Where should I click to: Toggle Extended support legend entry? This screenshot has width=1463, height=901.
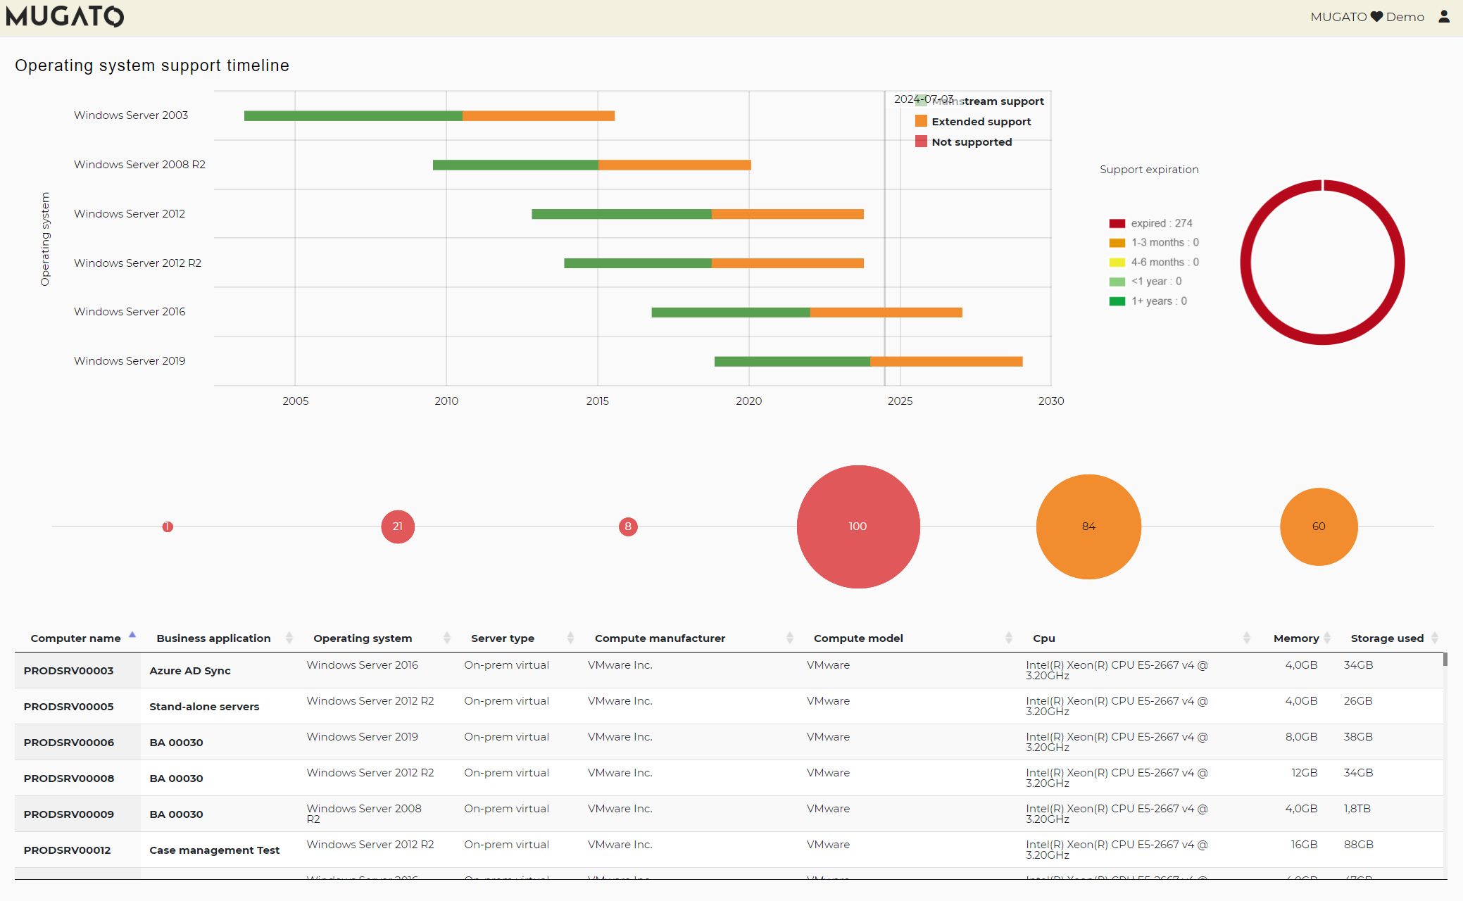(981, 122)
